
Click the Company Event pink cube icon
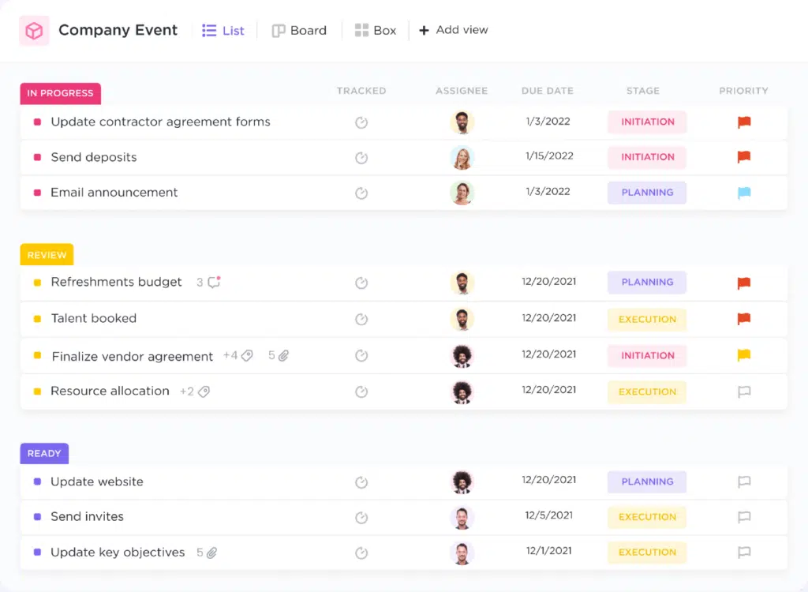34,31
